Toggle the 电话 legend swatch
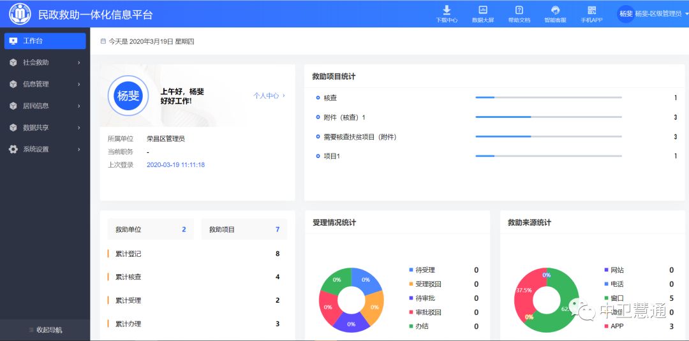This screenshot has width=689, height=341. tap(607, 284)
